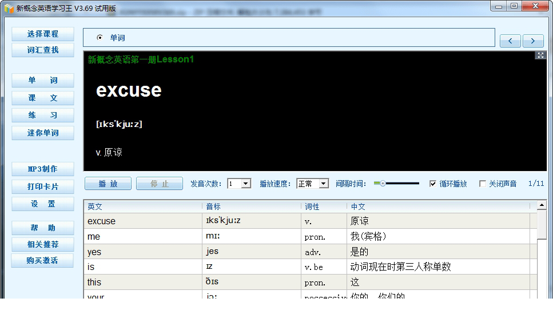Click the displayed word 'excuse' on black panel
This screenshot has width=553, height=310.
click(129, 90)
